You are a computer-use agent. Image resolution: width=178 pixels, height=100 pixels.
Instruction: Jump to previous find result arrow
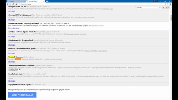point(164,7)
